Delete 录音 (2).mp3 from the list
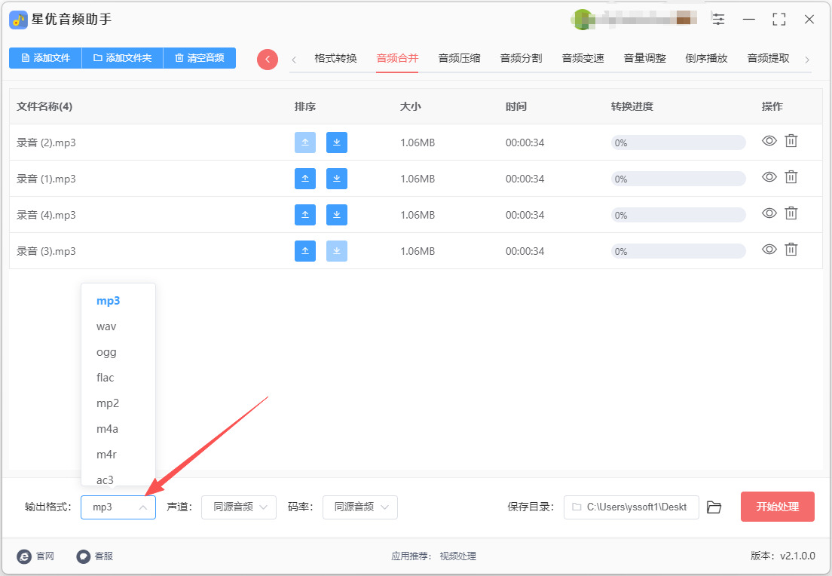This screenshot has height=576, width=832. pyautogui.click(x=791, y=141)
